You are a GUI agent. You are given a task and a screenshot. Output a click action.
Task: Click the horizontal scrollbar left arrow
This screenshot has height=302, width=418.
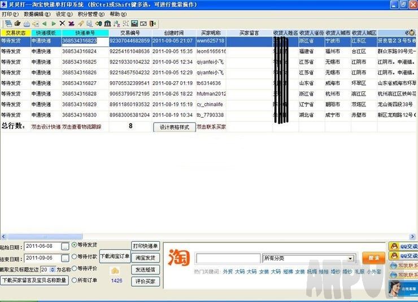[3, 236]
